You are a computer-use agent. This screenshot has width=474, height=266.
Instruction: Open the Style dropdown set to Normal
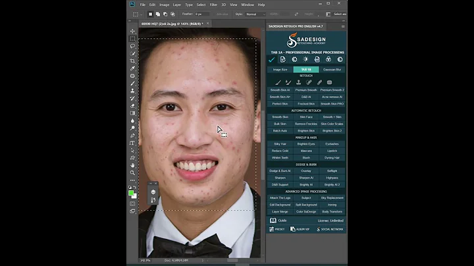coord(255,14)
